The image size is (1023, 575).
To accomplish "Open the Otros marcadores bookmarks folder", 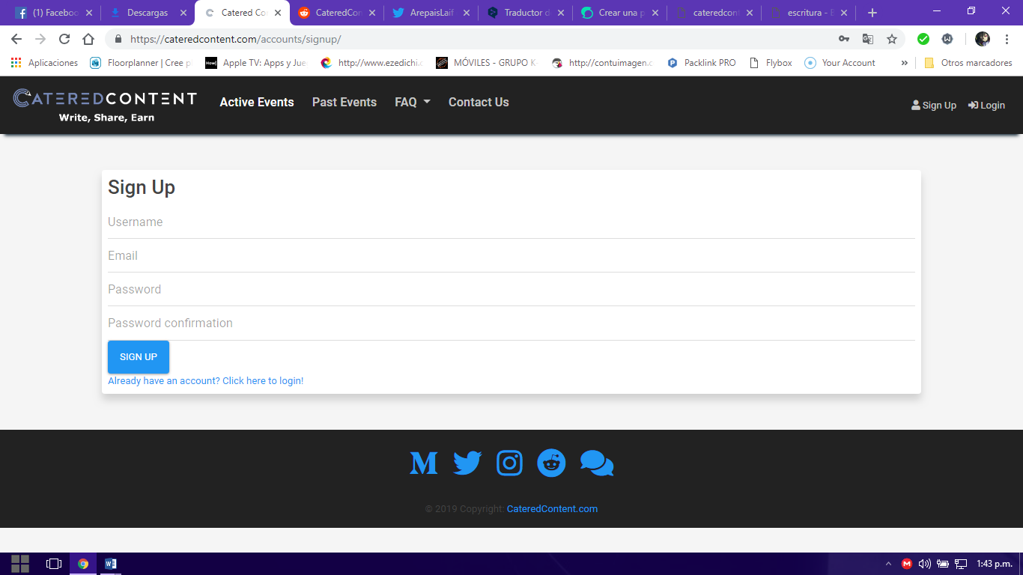I will pos(968,63).
